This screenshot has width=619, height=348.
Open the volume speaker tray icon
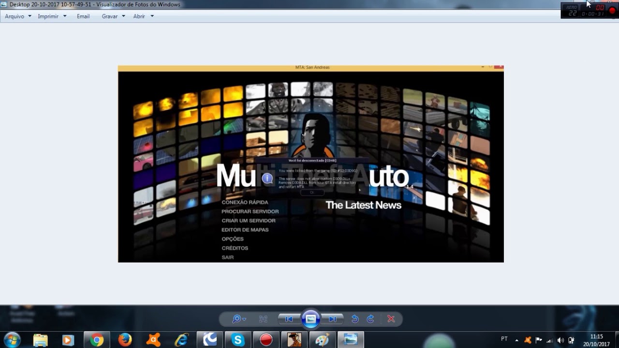(560, 340)
